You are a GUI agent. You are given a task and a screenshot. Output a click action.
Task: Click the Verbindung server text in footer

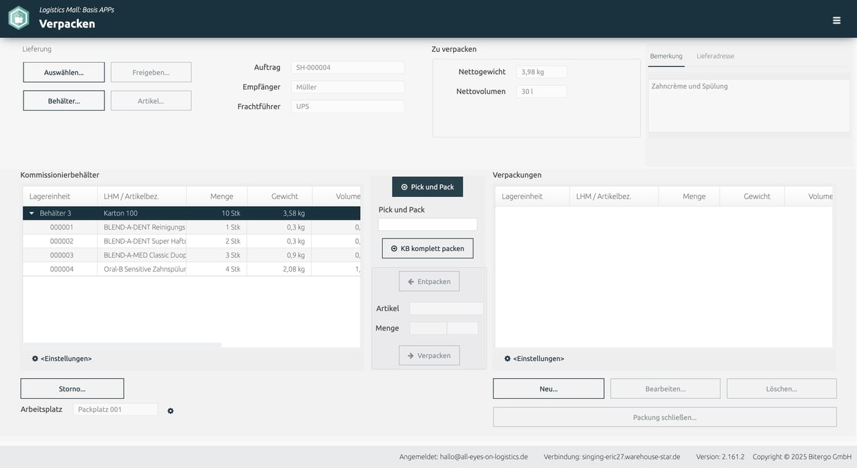click(x=612, y=457)
